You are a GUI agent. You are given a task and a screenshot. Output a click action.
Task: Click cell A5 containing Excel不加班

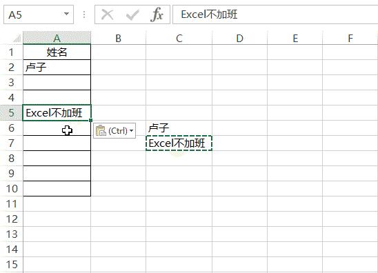[57, 113]
